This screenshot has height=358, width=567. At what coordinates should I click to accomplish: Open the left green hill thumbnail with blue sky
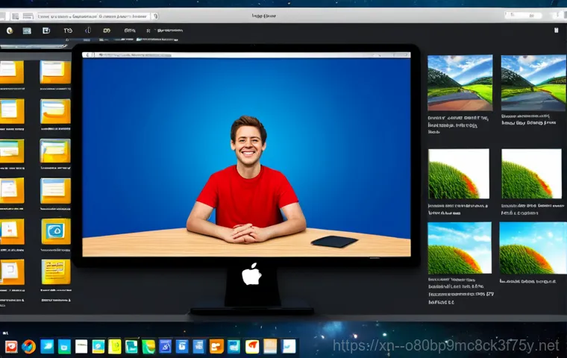(x=460, y=248)
